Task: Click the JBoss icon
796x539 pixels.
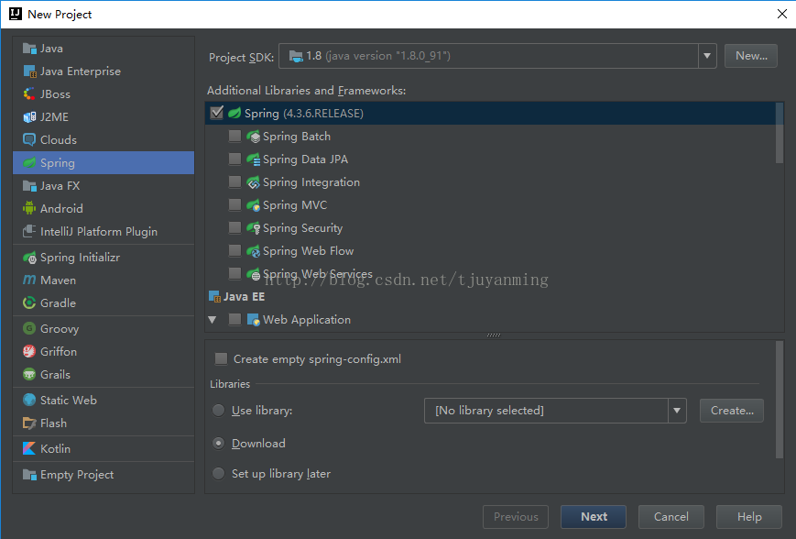Action: click(29, 94)
